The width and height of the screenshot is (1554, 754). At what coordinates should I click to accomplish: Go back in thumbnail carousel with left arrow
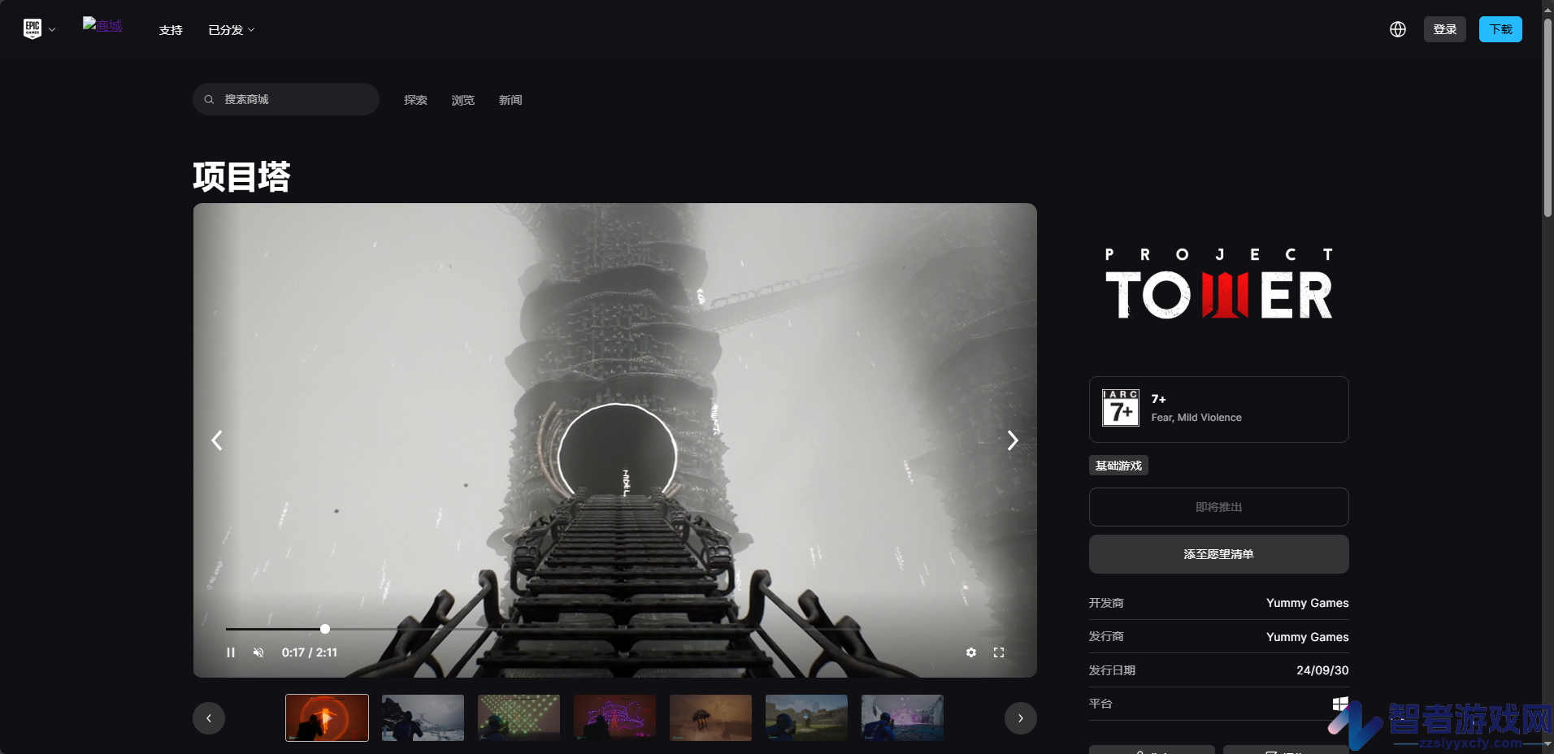(x=209, y=718)
